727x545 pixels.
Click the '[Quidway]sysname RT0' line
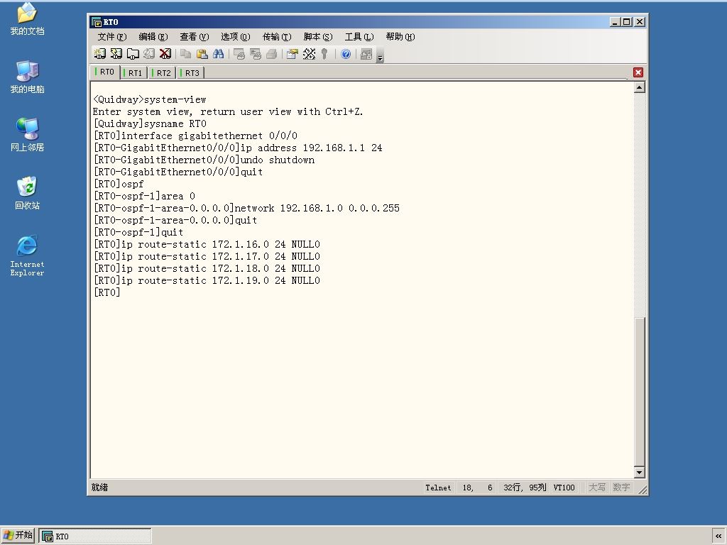coord(151,123)
